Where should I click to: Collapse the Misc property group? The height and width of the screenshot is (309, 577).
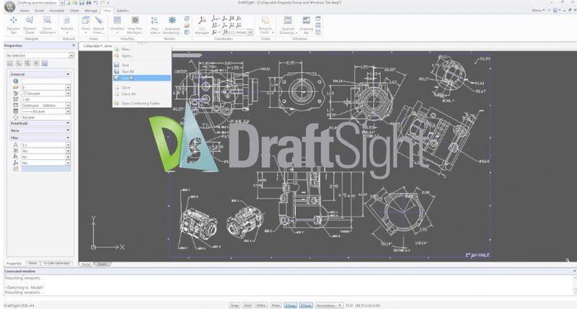click(x=68, y=138)
